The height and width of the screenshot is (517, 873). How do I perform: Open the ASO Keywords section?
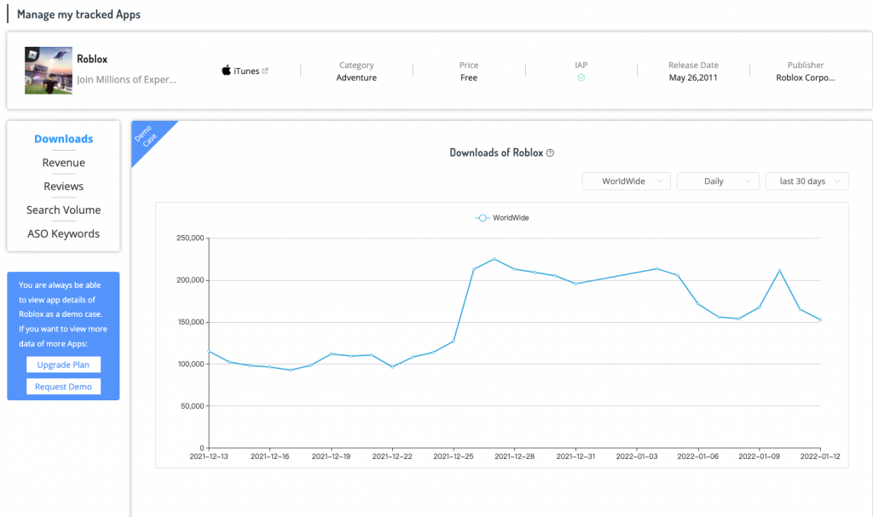click(x=64, y=234)
